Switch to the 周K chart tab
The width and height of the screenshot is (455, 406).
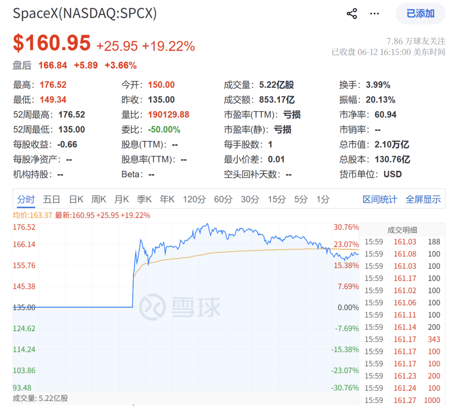click(x=99, y=200)
